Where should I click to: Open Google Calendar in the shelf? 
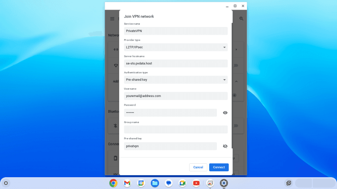coord(141,183)
